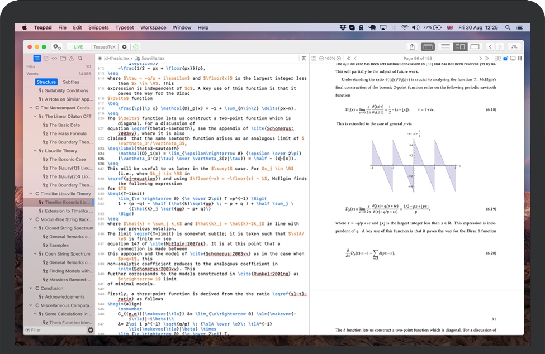Jump to last PDF page
This screenshot has height=354, width=545.
[x=487, y=58]
